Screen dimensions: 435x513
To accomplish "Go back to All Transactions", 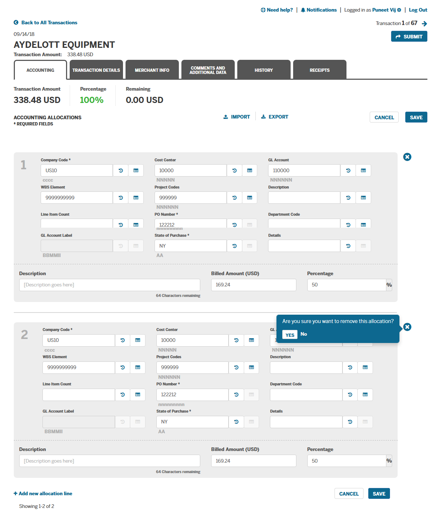I will pyautogui.click(x=45, y=22).
